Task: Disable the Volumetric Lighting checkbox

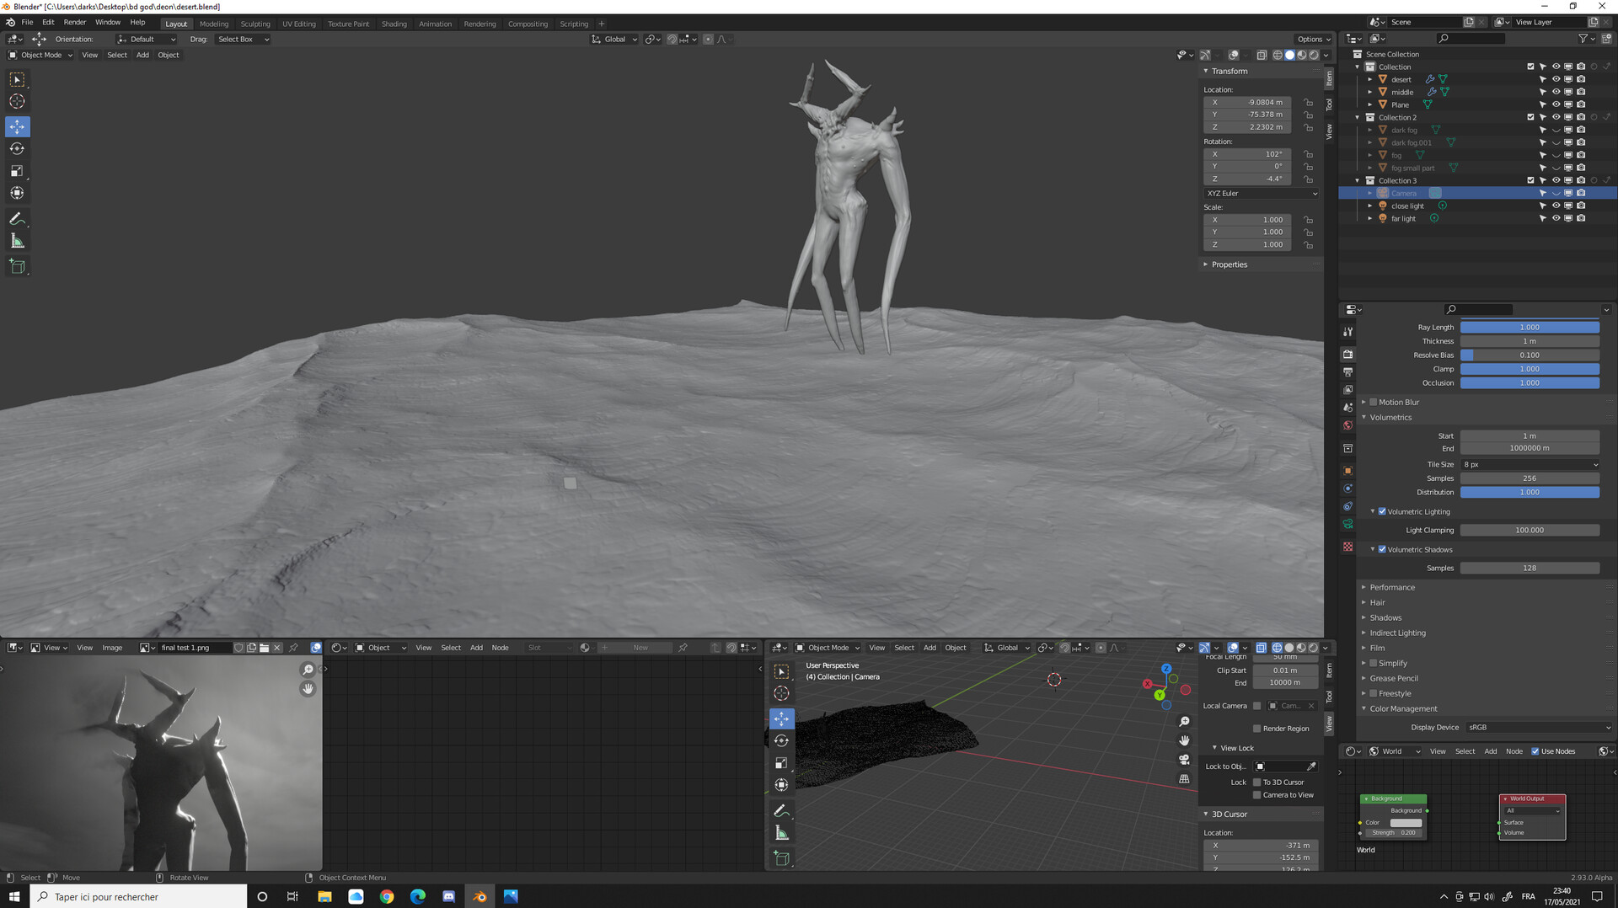Action: point(1382,511)
